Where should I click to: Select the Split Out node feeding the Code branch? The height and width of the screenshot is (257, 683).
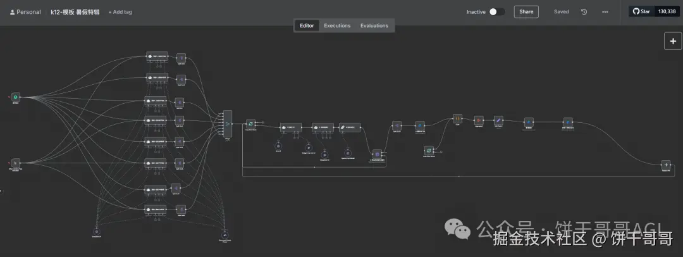397,125
